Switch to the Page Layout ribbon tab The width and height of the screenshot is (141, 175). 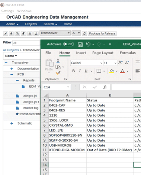103,53
